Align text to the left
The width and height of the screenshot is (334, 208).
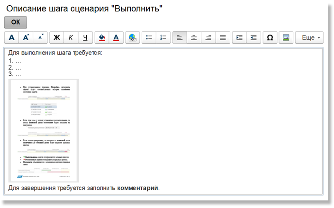pos(180,37)
